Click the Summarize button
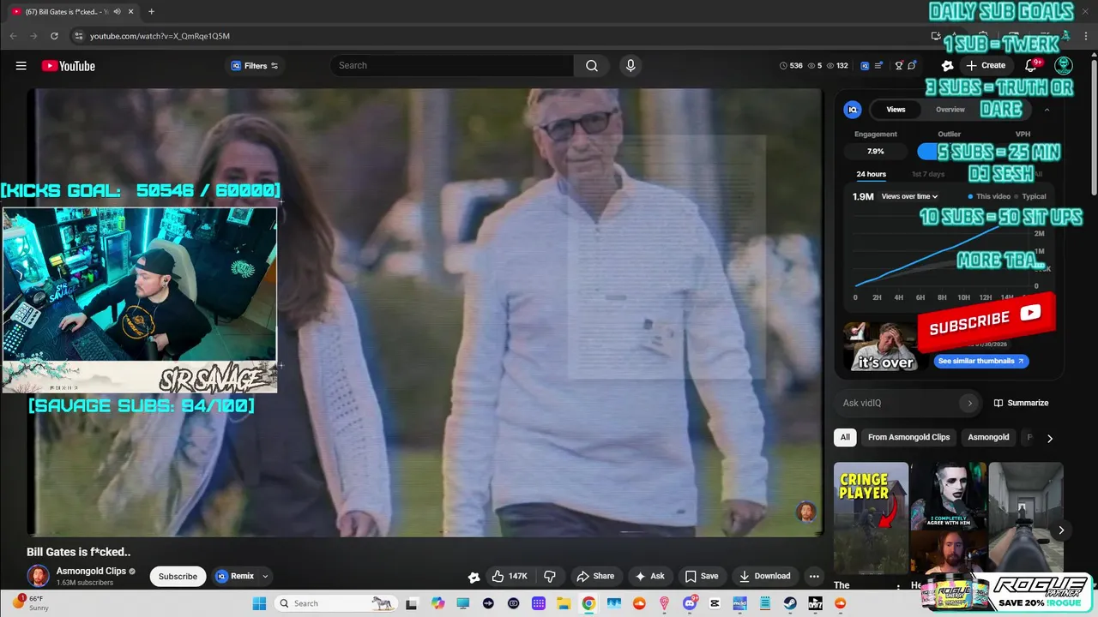The width and height of the screenshot is (1098, 617). (x=1021, y=403)
